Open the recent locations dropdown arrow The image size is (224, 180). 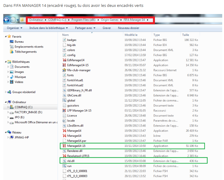[18, 20]
